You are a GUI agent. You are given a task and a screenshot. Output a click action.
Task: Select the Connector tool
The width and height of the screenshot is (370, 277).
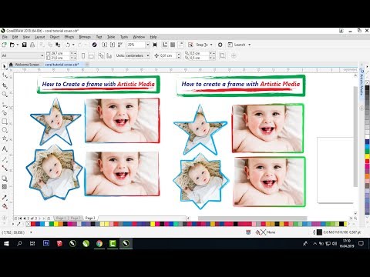point(5,168)
